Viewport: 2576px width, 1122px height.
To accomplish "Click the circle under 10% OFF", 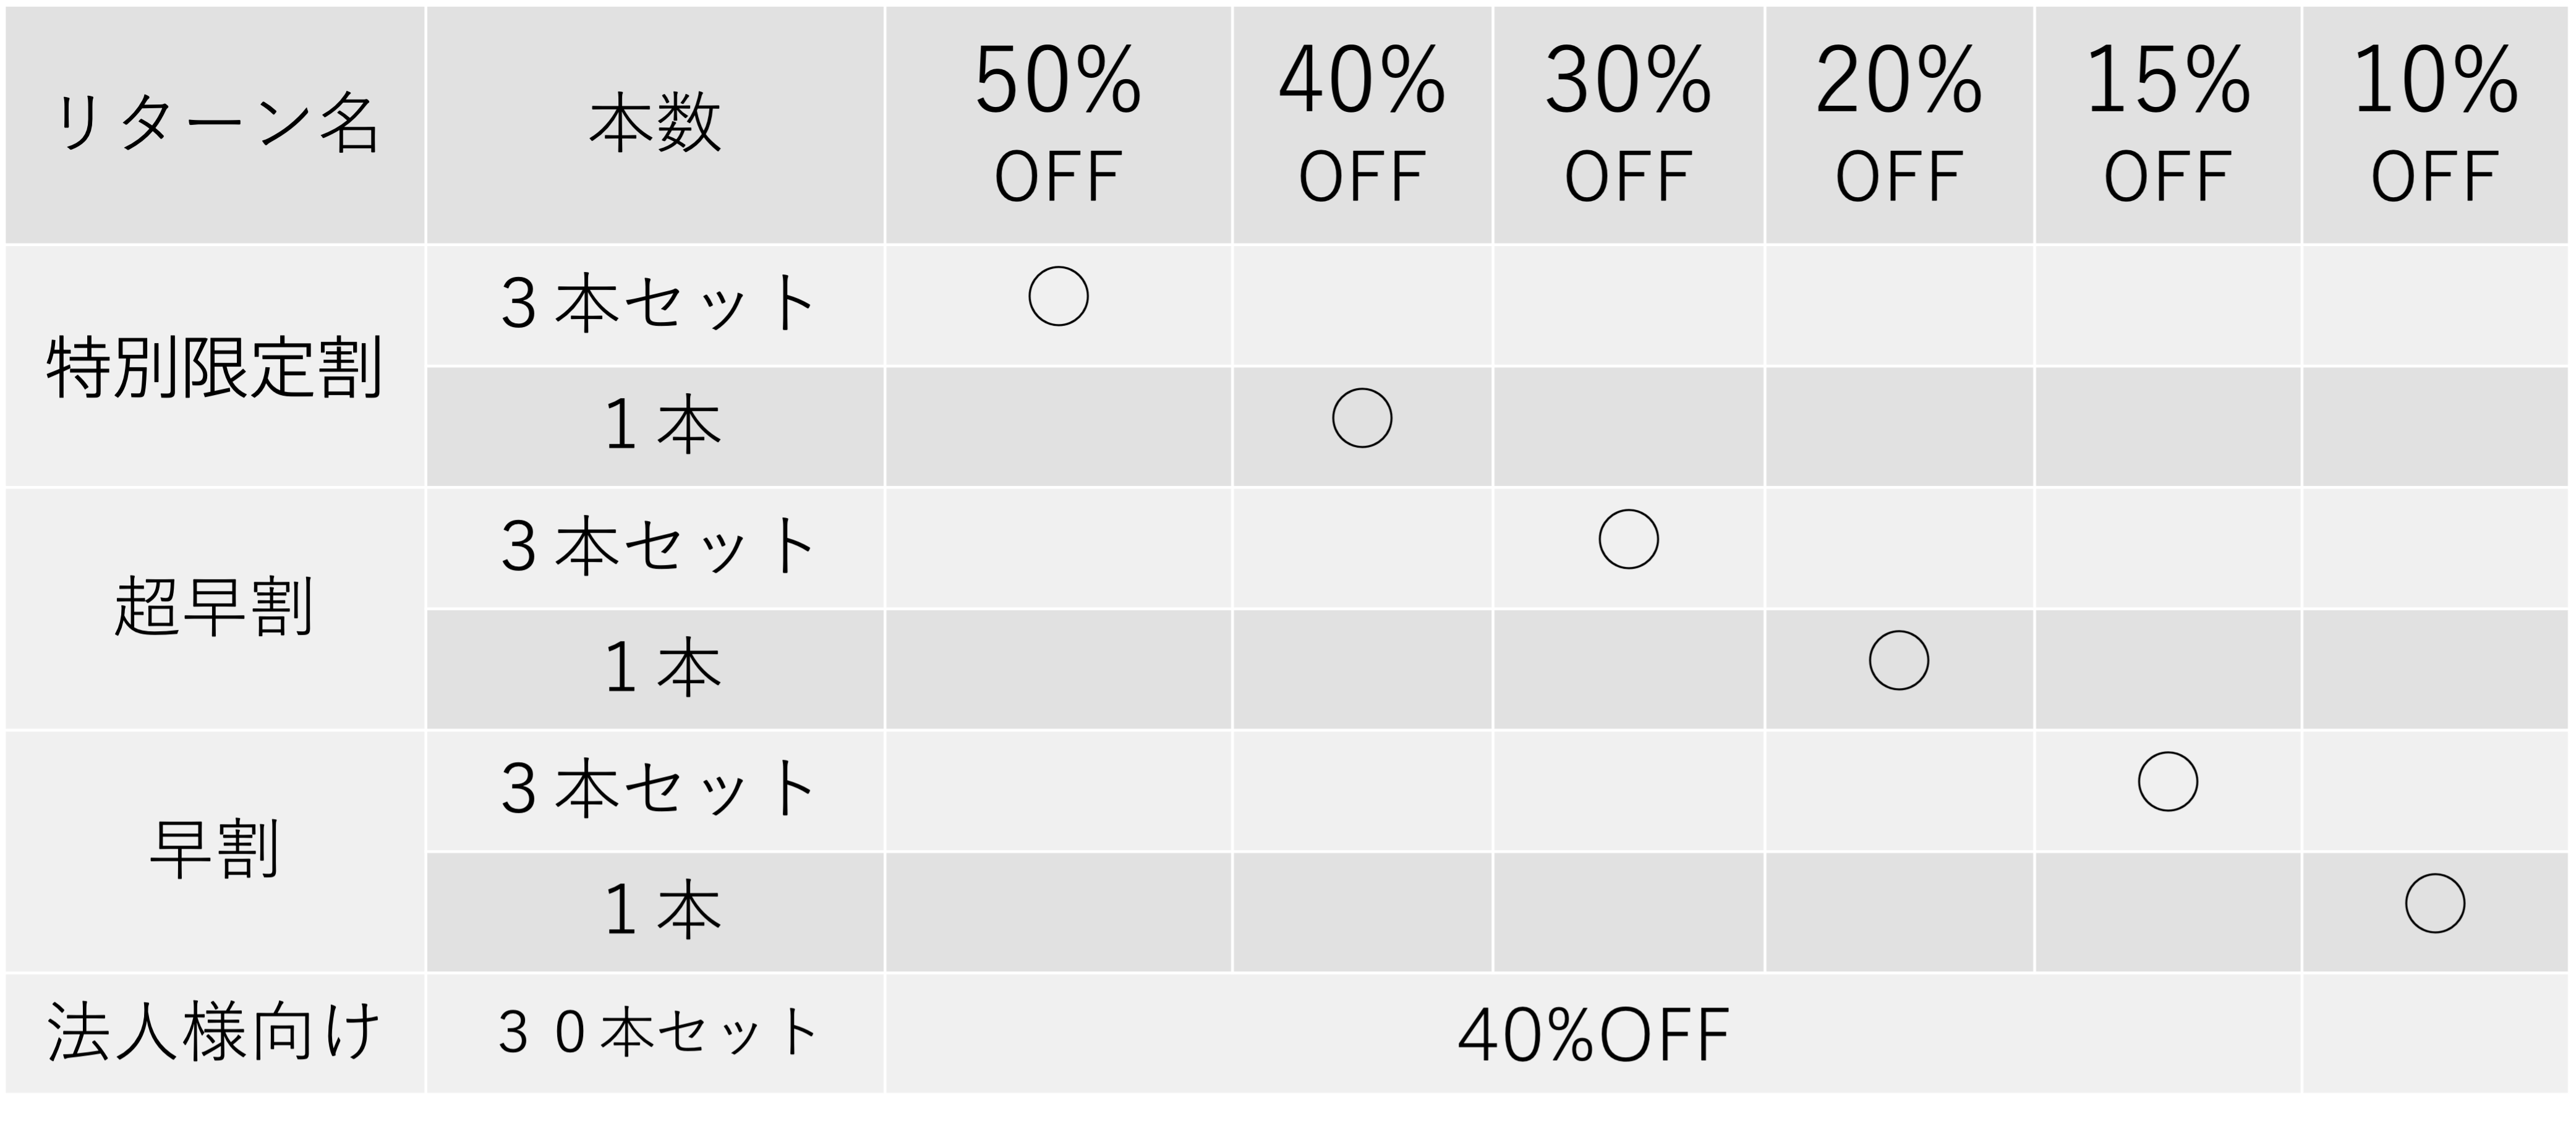I will 2434,903.
